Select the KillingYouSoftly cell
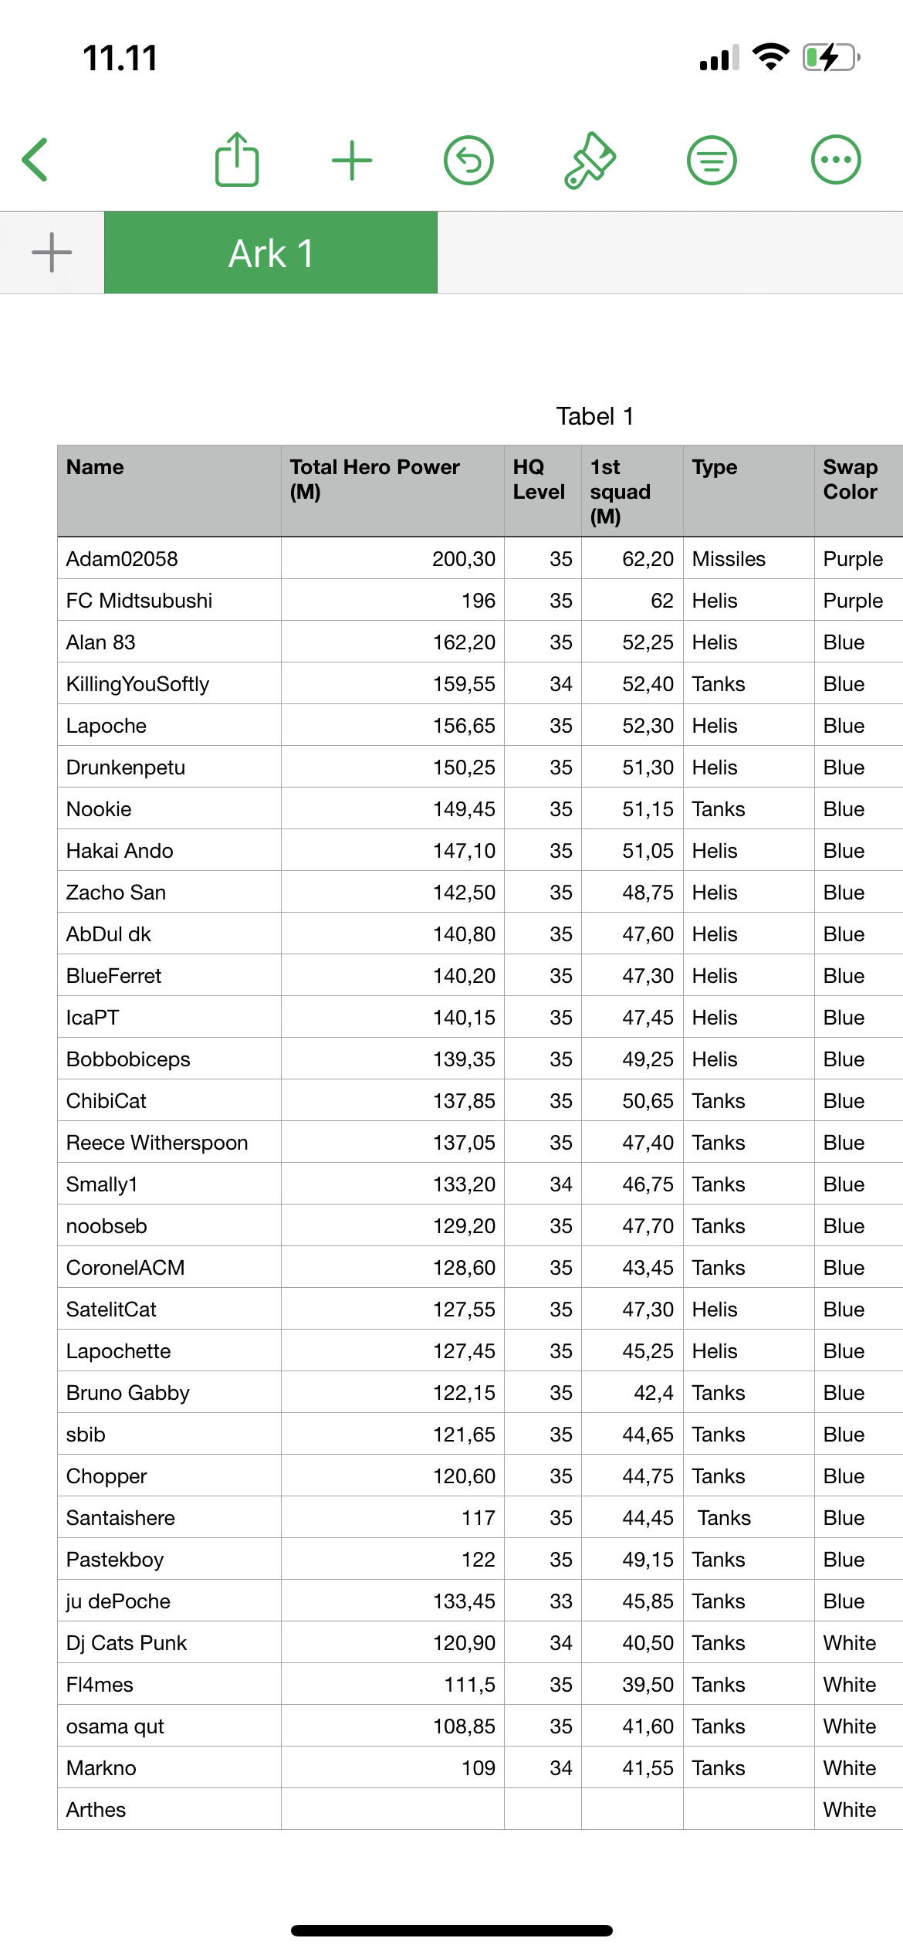Viewport: 903px width, 1955px height. click(x=169, y=683)
